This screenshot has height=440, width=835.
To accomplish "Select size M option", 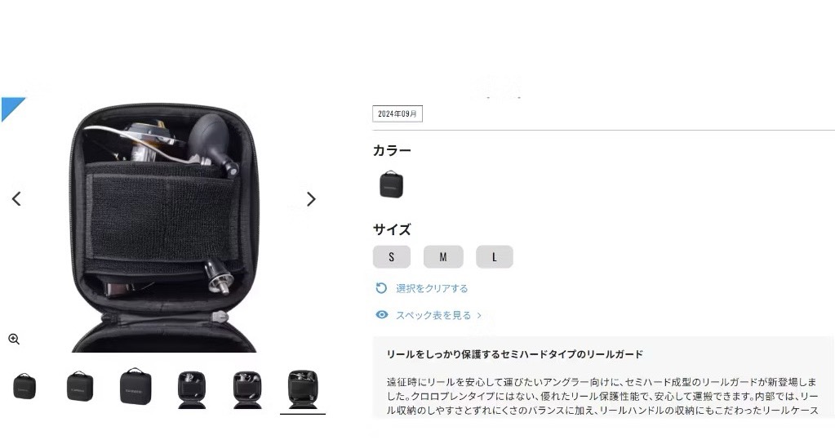I will [443, 257].
